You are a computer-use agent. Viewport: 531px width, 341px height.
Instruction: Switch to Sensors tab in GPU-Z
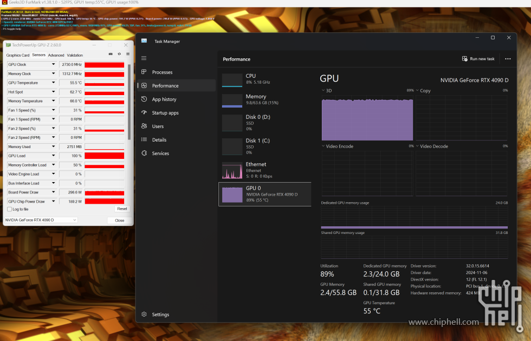coord(38,55)
